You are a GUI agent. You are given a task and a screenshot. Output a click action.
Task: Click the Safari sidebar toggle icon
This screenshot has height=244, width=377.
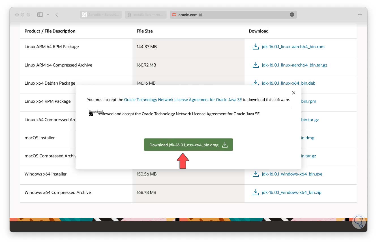[x=40, y=15]
